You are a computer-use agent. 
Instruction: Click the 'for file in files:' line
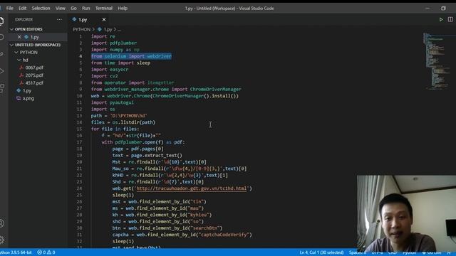[x=115, y=129]
